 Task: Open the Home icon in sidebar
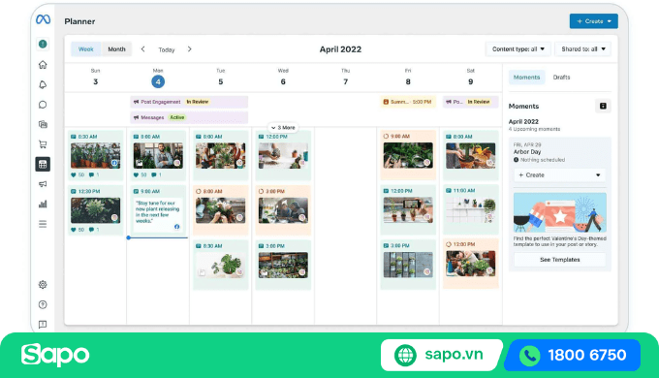[x=43, y=65]
